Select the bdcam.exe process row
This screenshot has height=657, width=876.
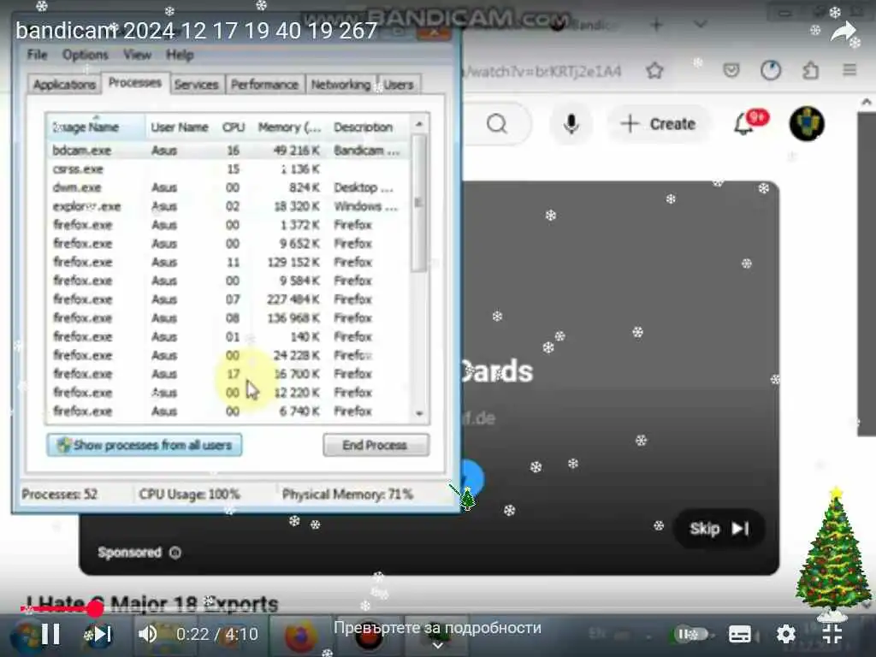click(229, 151)
